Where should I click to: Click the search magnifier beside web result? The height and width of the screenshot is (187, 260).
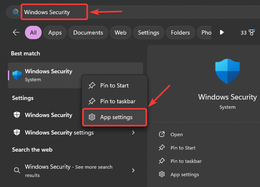click(17, 170)
